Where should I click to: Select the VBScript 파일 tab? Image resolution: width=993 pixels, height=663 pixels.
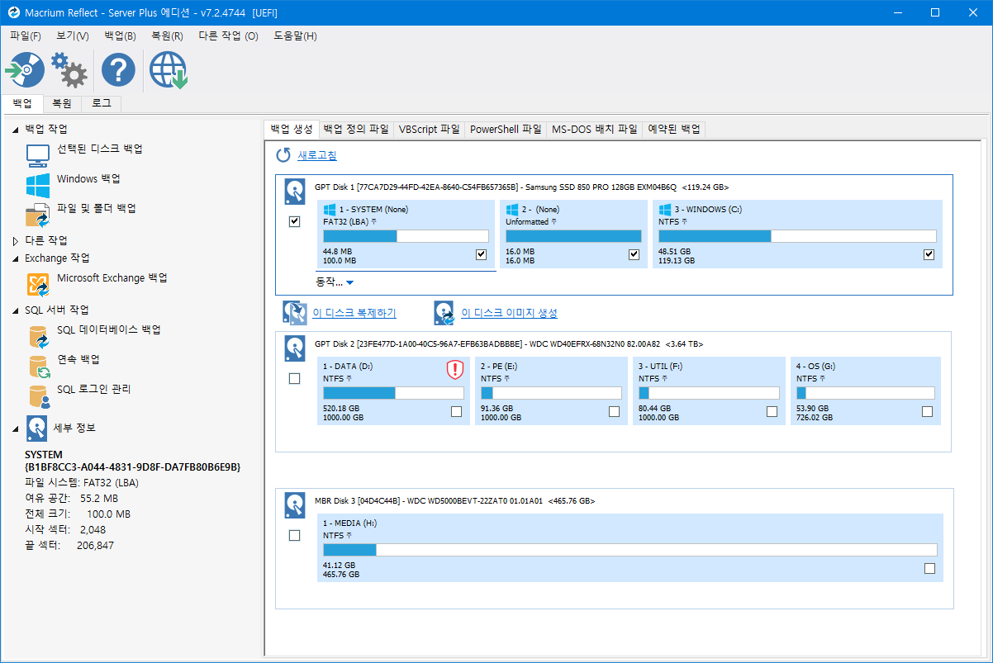[430, 130]
